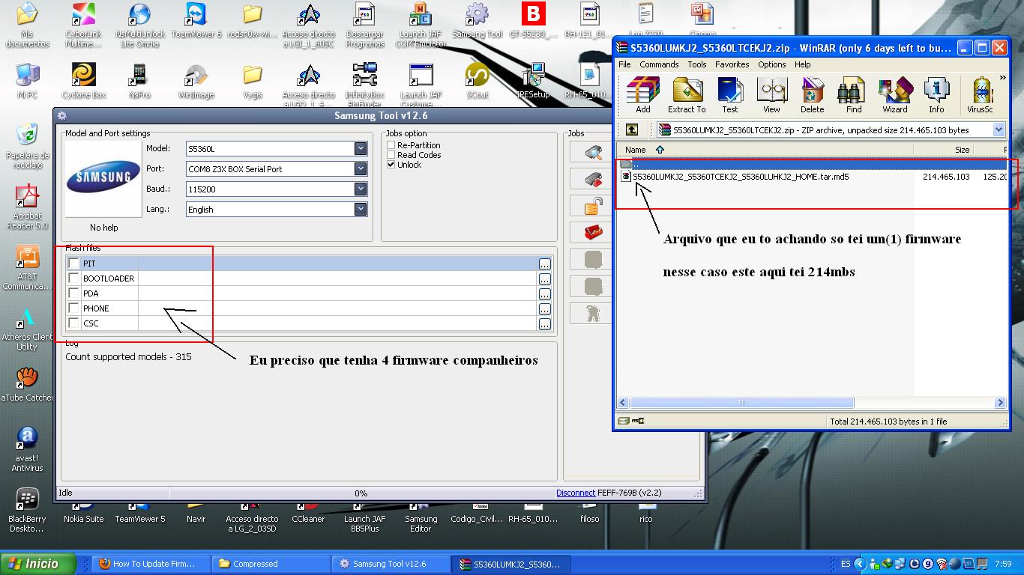Viewport: 1024px width, 575px height.
Task: Click the red toolbox job icon
Action: coord(593,233)
